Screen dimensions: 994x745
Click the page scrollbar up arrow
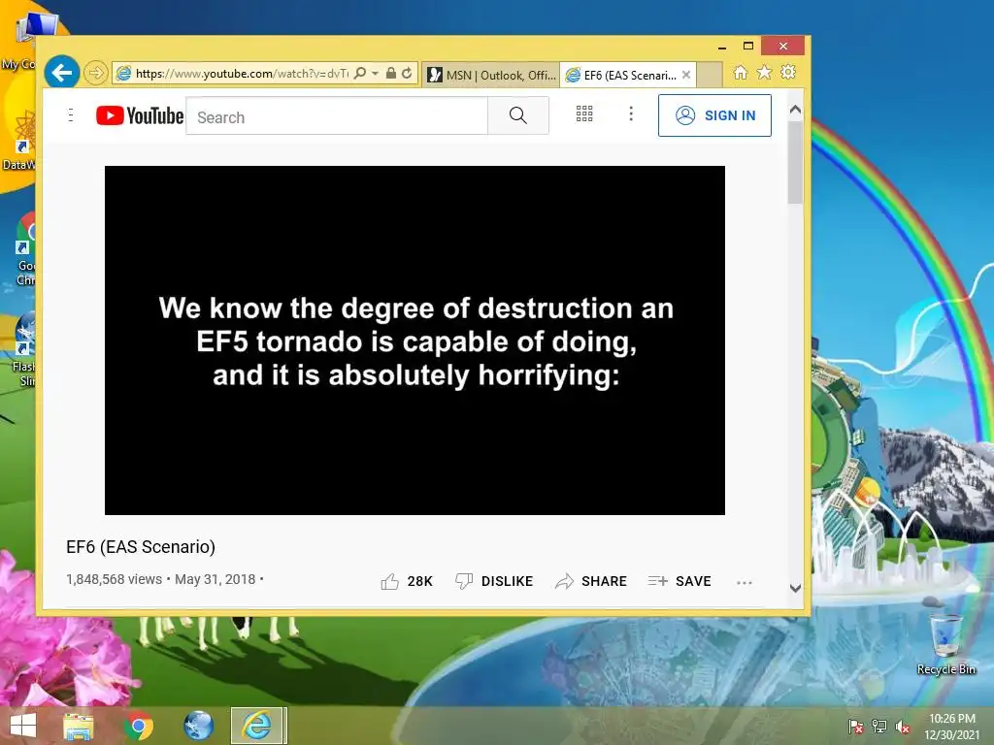coord(795,110)
